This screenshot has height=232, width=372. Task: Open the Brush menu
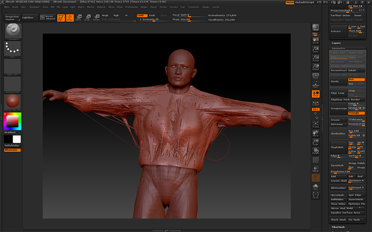pos(15,7)
